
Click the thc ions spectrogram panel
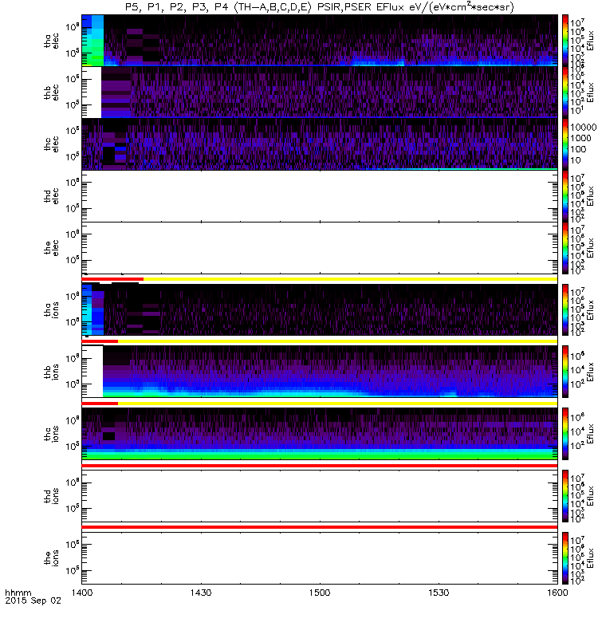tap(320, 434)
